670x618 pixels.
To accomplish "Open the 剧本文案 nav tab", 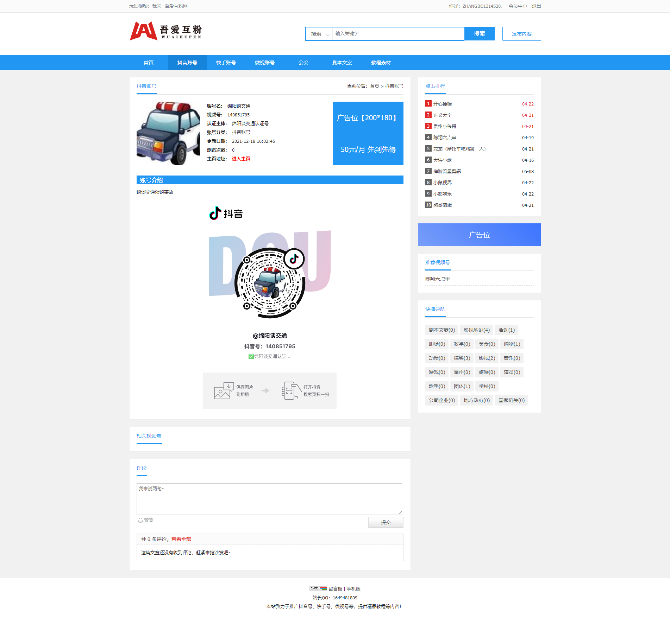I will pos(342,63).
